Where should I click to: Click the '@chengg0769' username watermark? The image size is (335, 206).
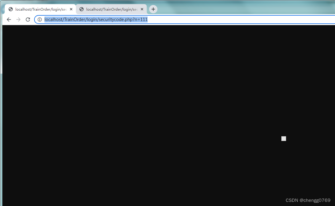point(315,200)
